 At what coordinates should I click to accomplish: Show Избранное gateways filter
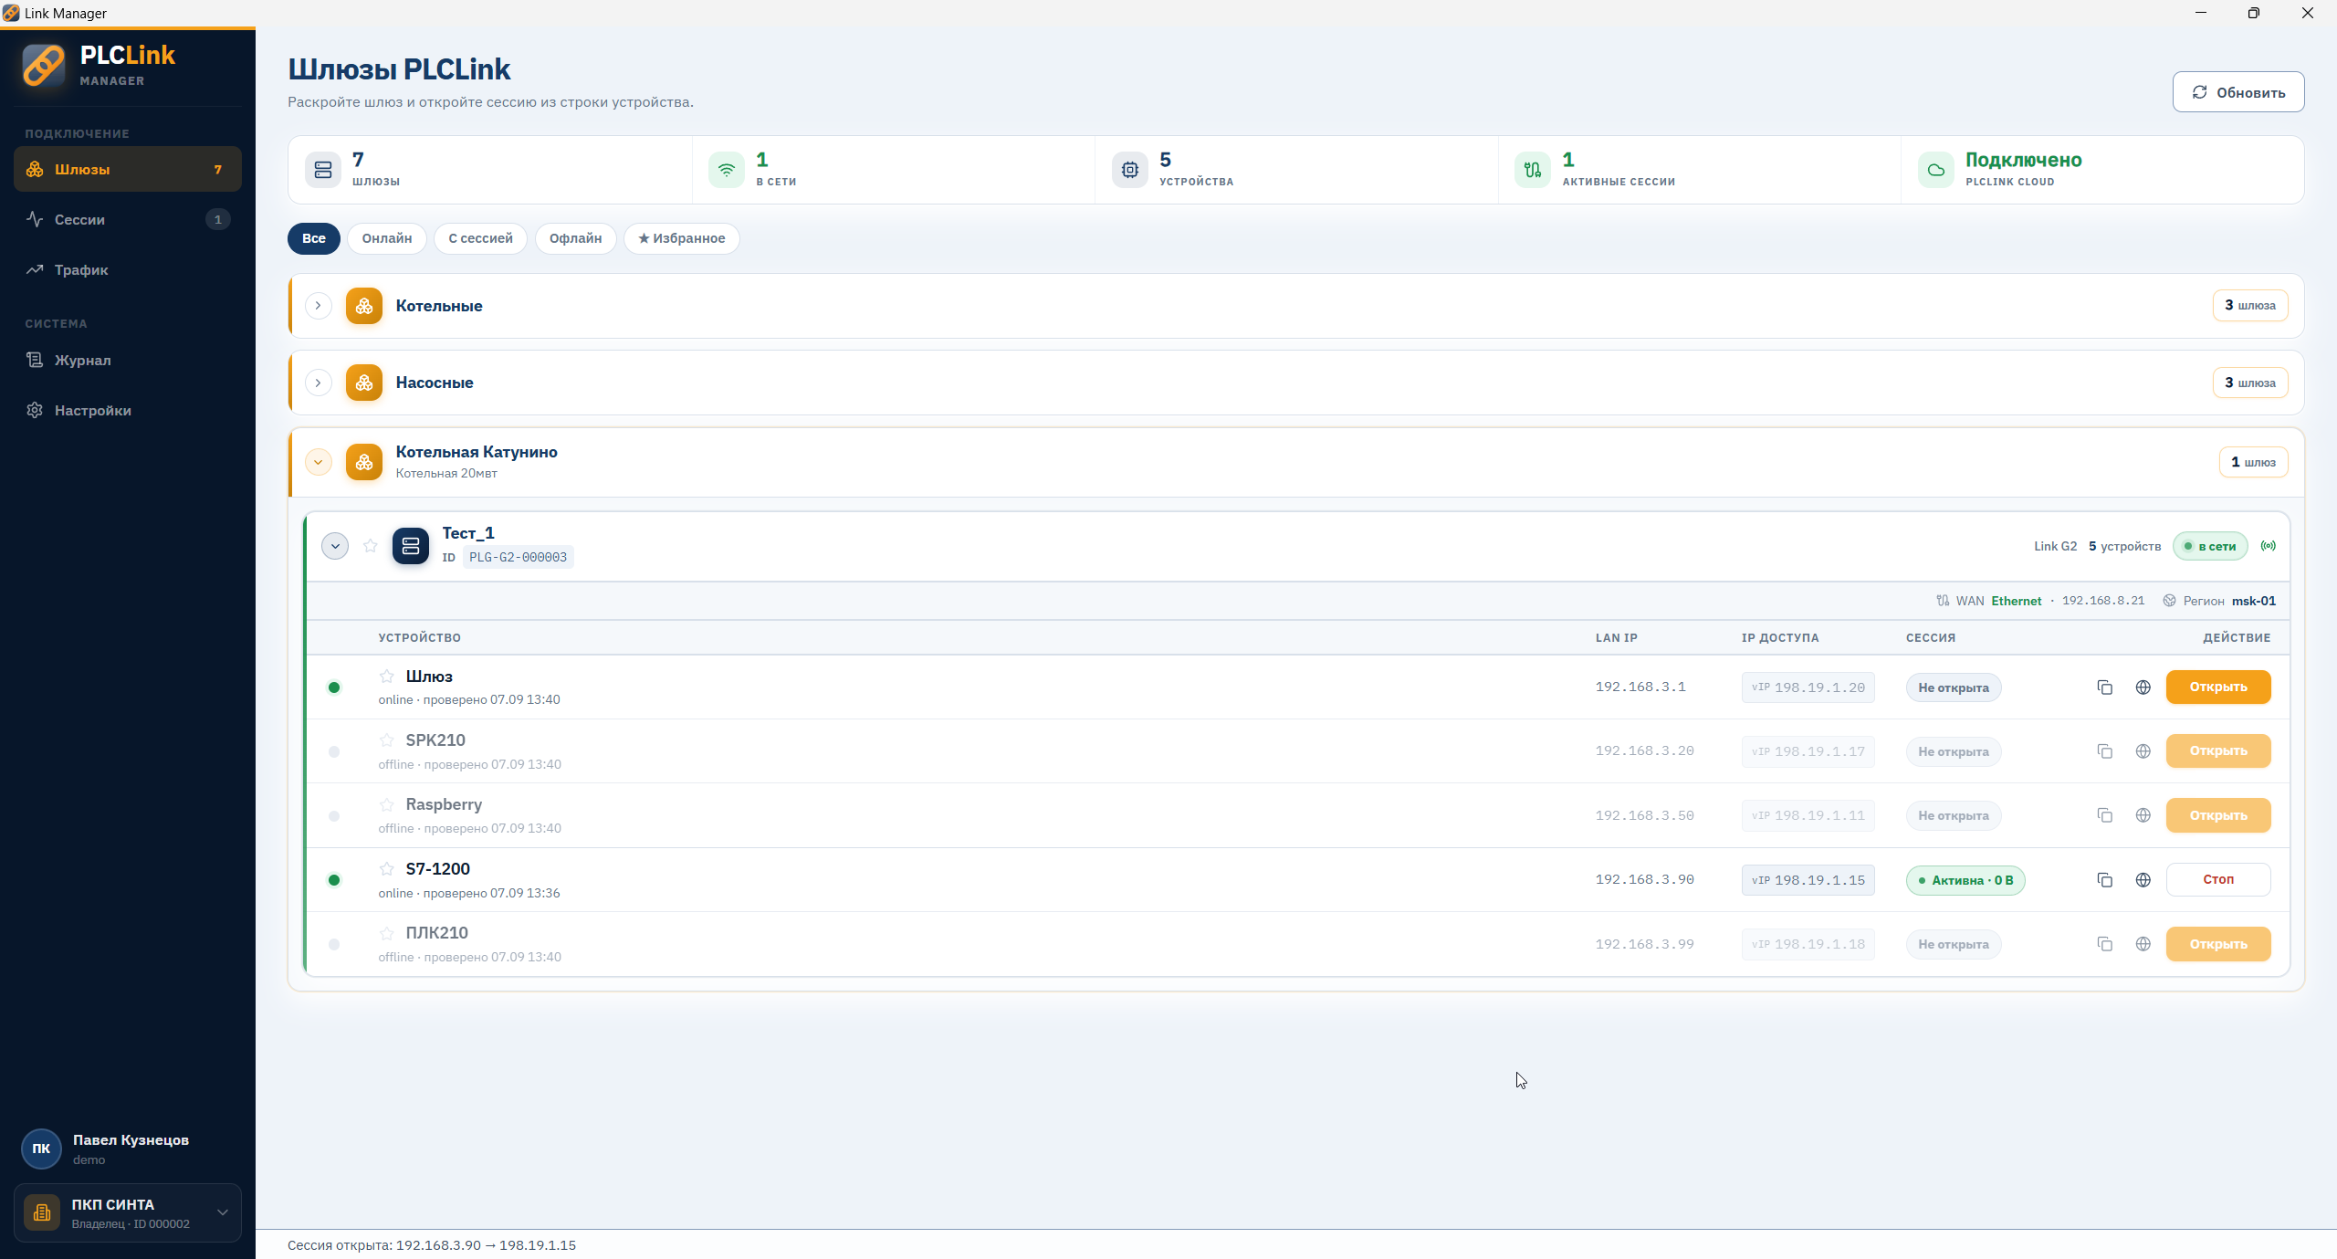point(682,238)
